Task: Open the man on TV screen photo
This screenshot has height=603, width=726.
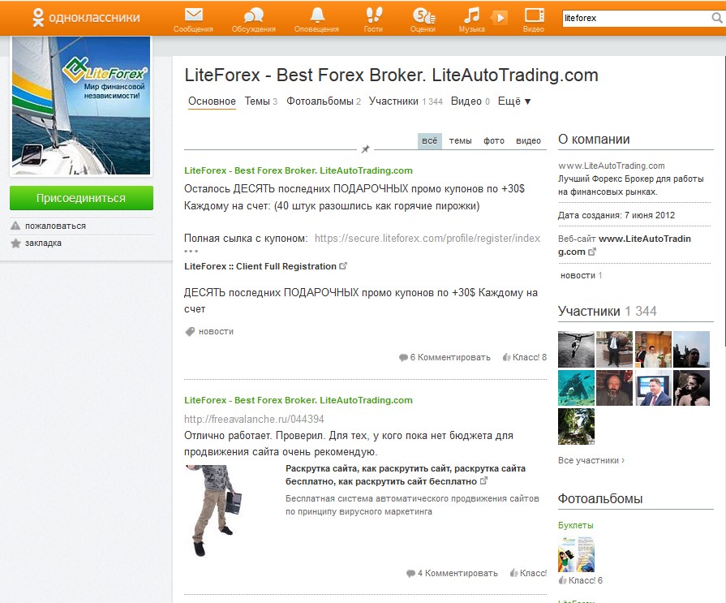Action: 653,388
